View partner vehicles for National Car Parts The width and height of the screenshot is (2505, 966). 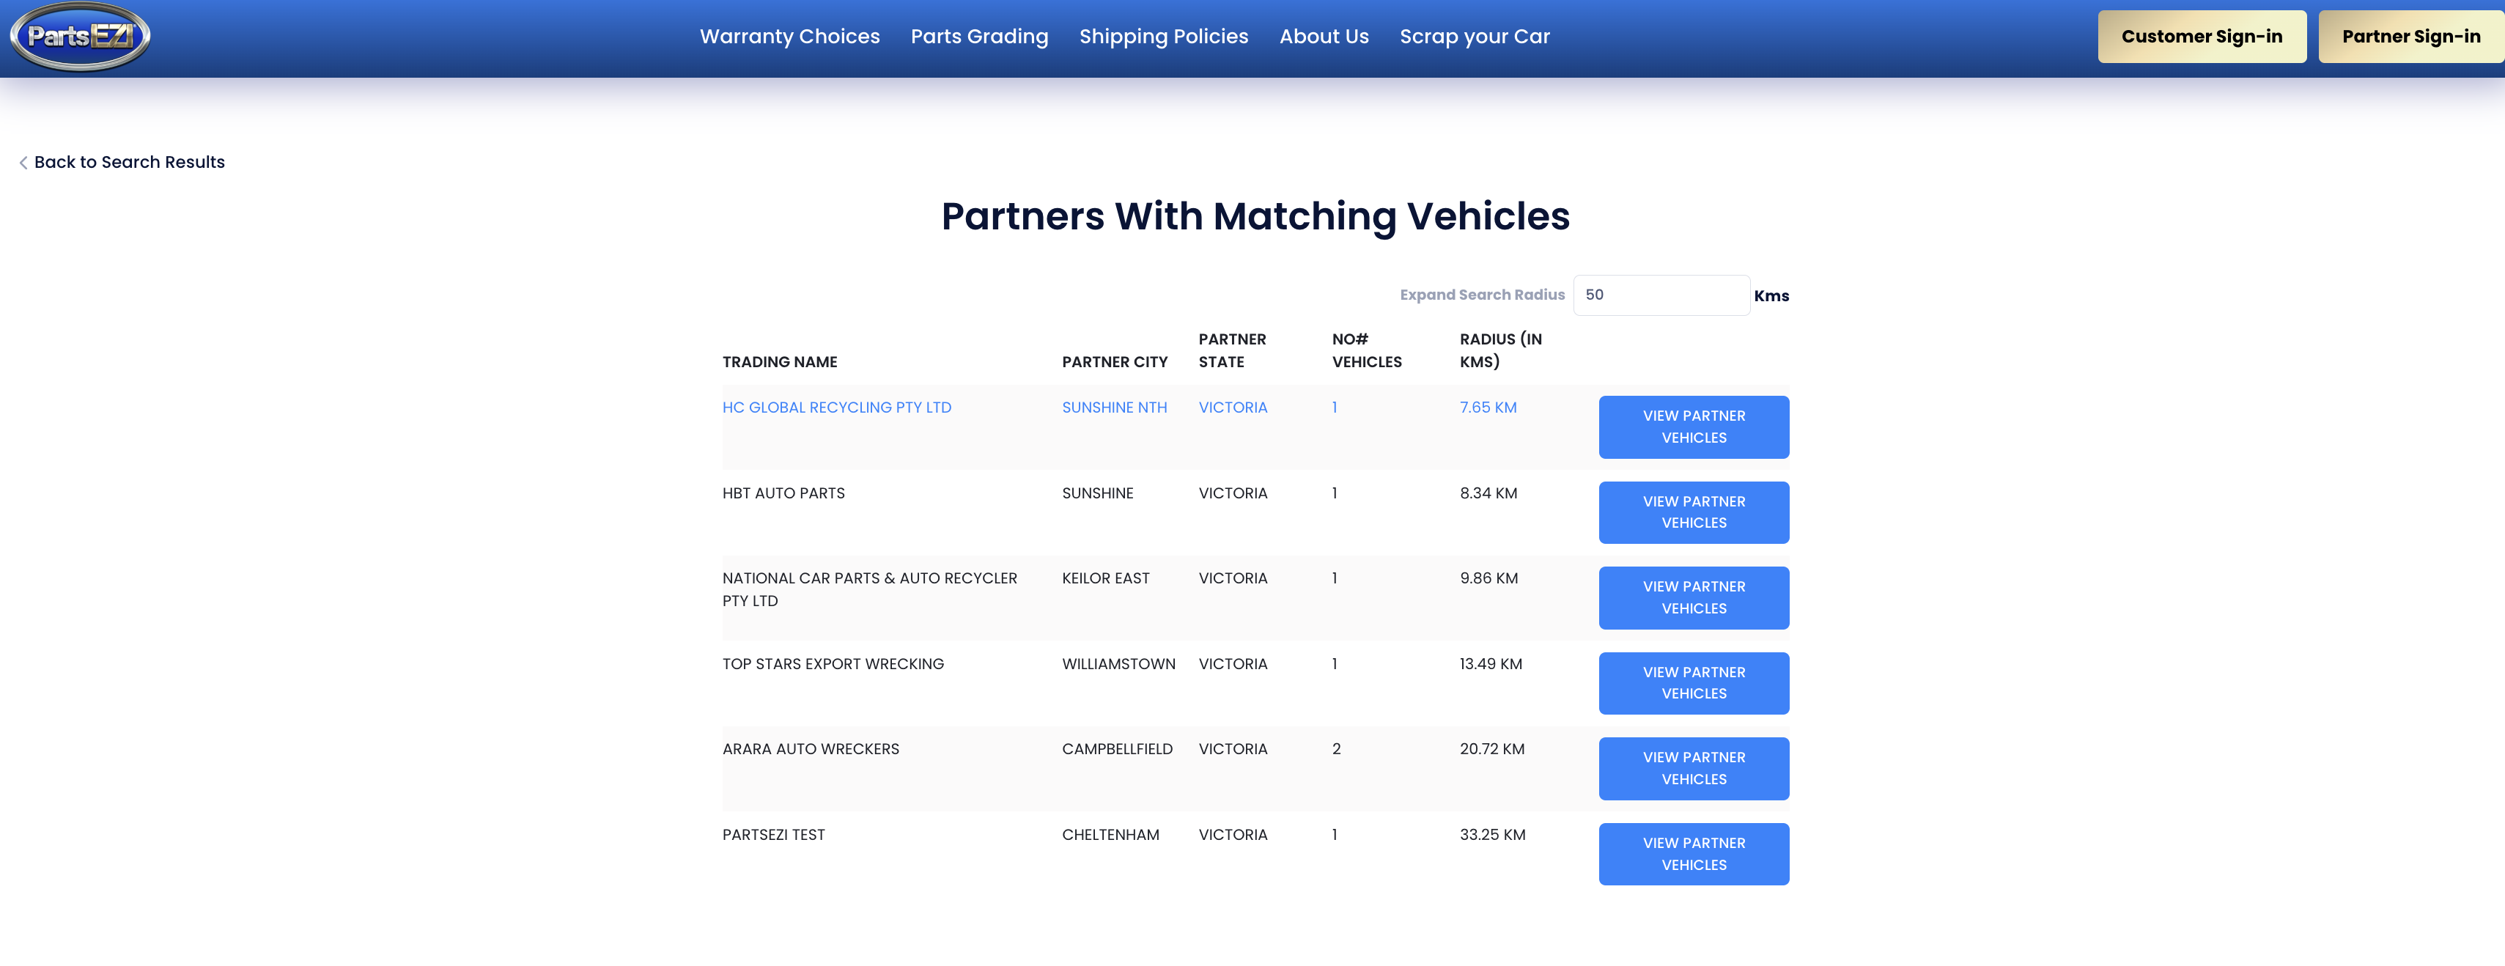1693,597
